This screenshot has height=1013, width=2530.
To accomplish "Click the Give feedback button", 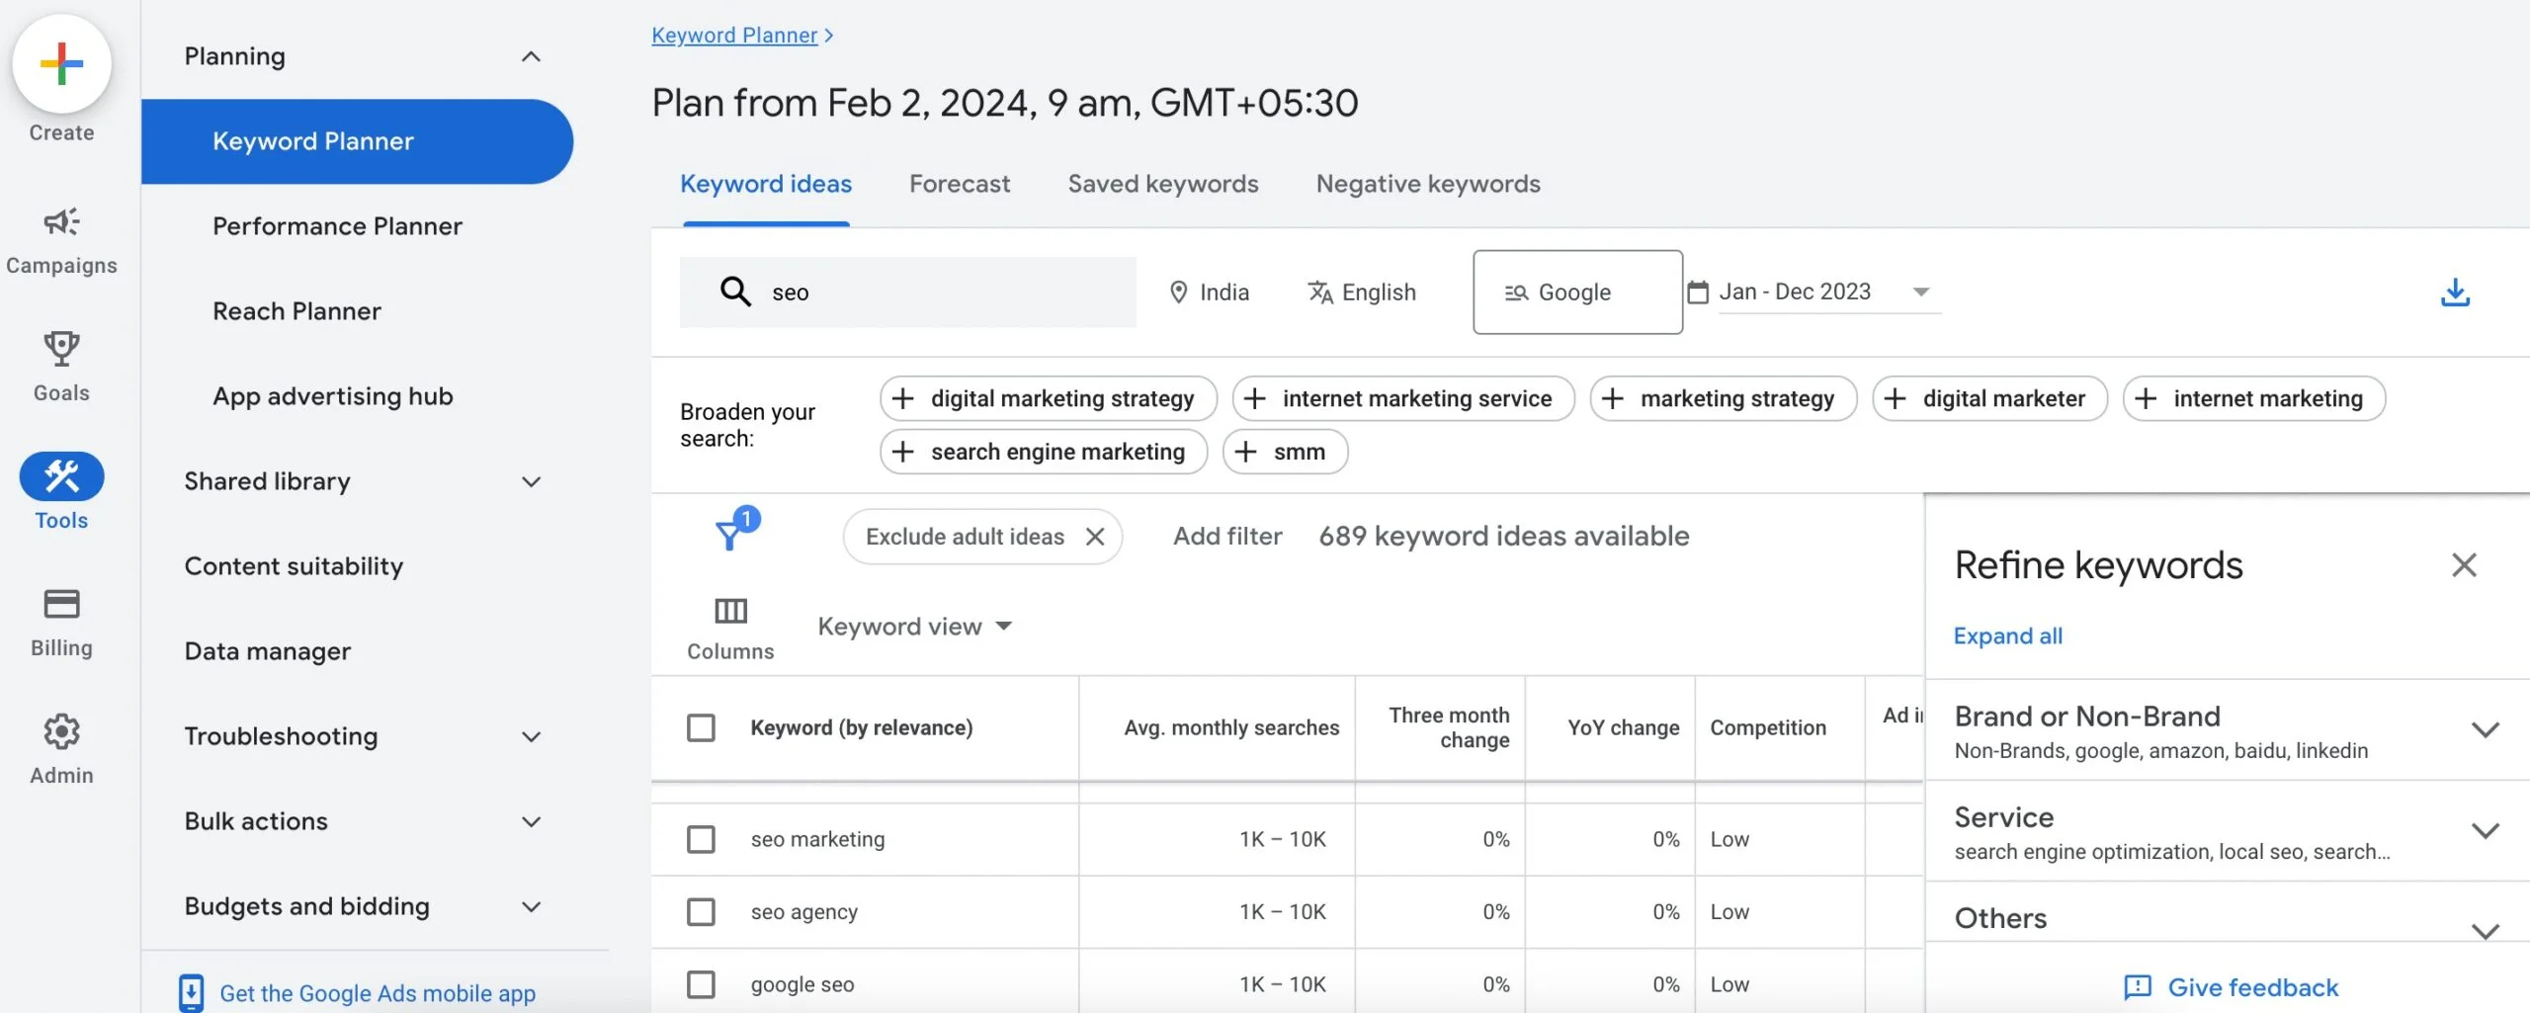I will (x=2251, y=986).
